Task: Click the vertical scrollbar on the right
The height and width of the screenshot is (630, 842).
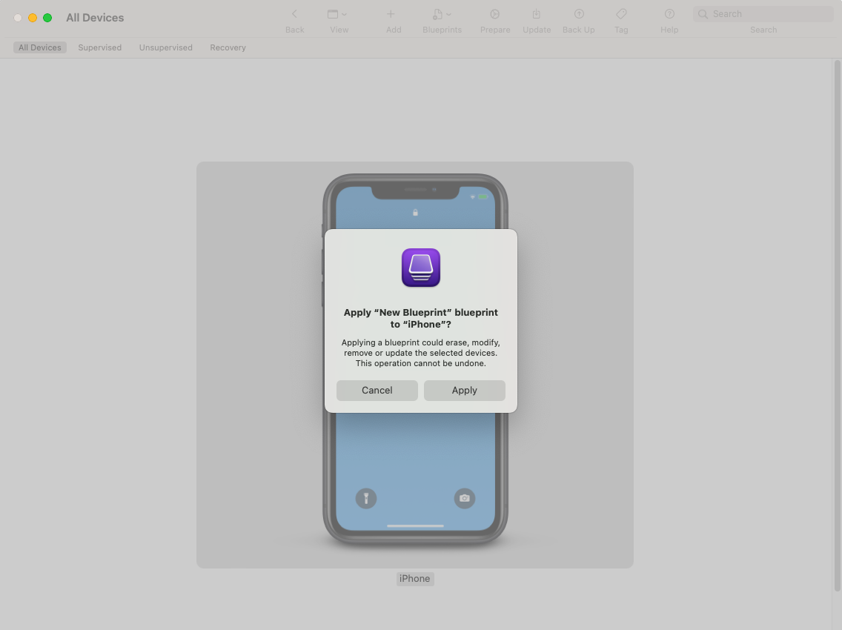Action: [x=837, y=325]
